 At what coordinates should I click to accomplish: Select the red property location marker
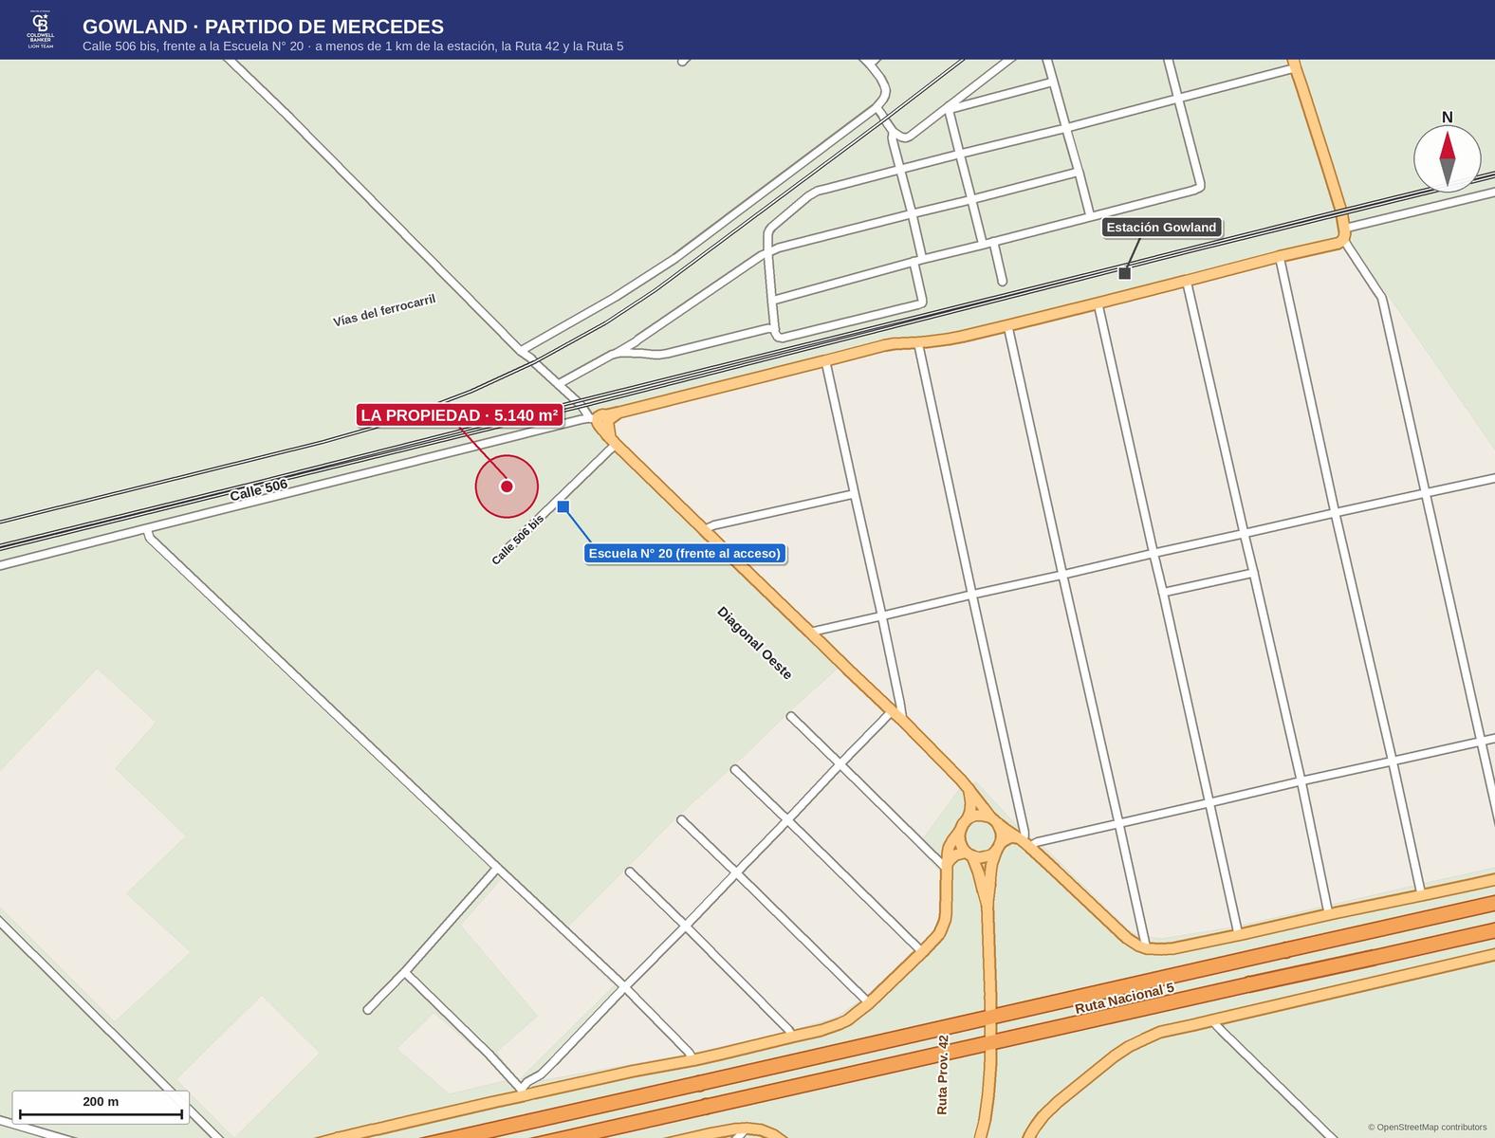coord(507,486)
